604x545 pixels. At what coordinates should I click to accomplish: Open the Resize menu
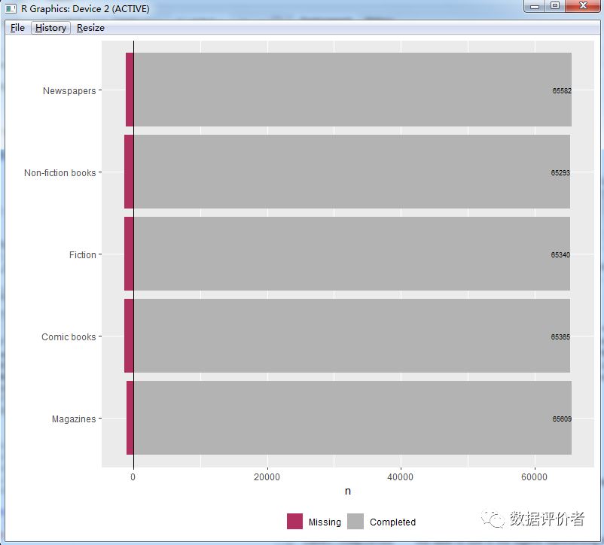point(90,28)
